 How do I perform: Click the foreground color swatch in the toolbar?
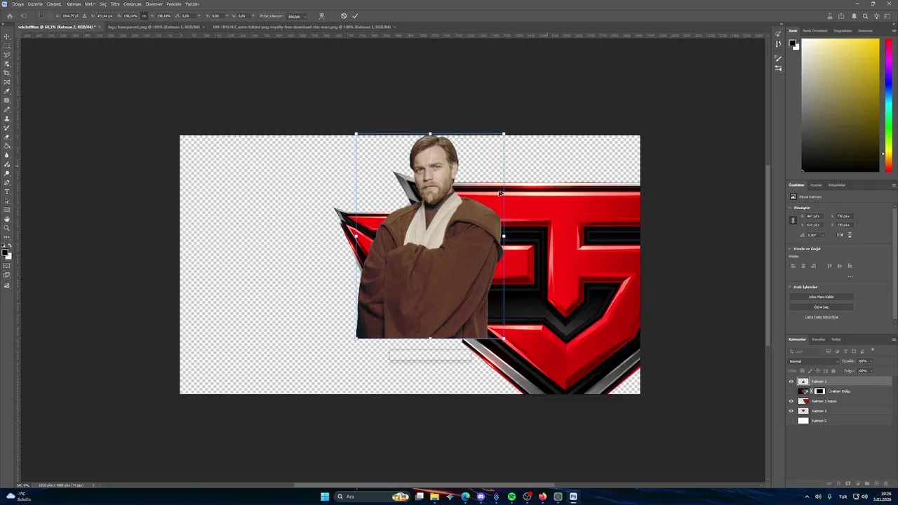[x=5, y=251]
